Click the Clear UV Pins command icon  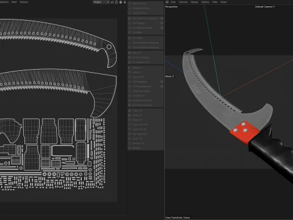click(129, 13)
